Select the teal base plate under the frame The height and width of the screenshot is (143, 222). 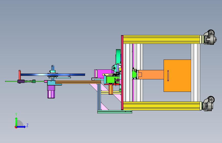[x=115, y=112]
